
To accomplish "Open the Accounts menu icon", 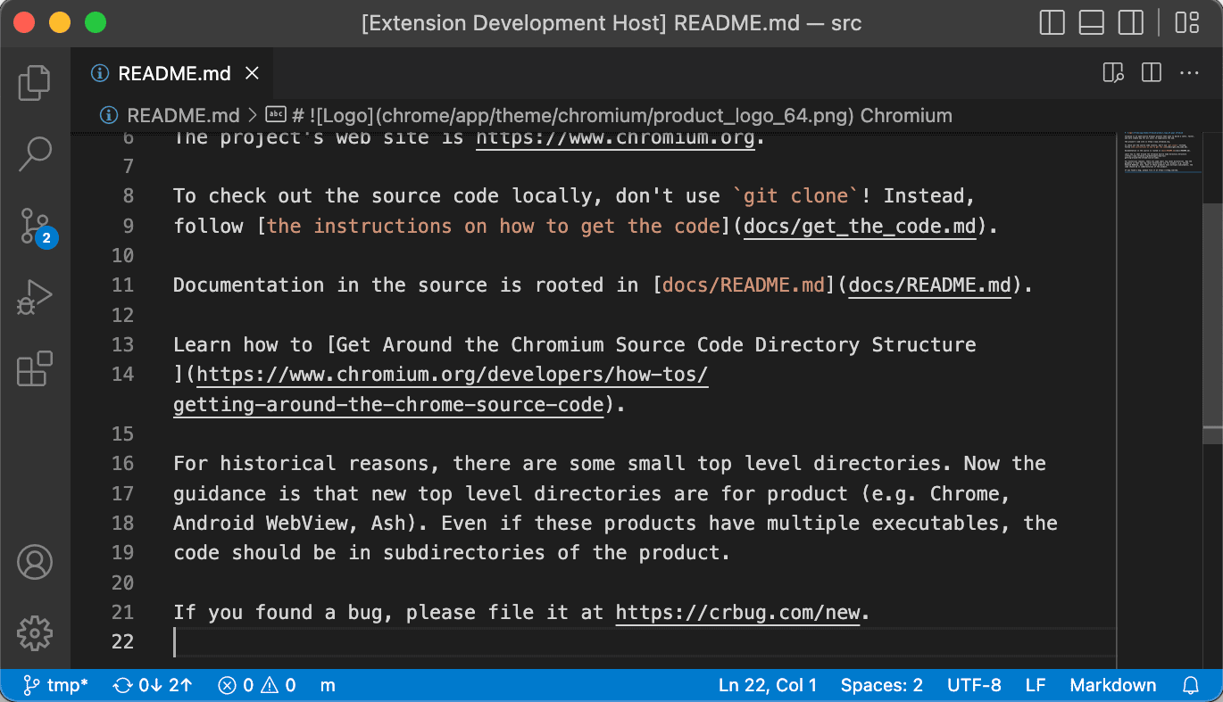I will (35, 562).
